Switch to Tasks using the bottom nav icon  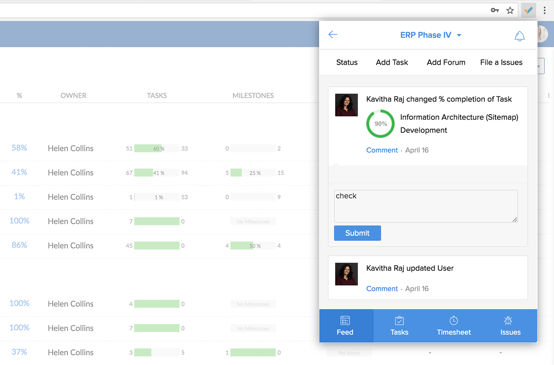[399, 326]
